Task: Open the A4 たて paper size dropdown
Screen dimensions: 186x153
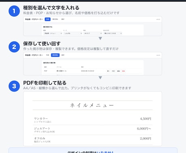Action: [x=93, y=33]
